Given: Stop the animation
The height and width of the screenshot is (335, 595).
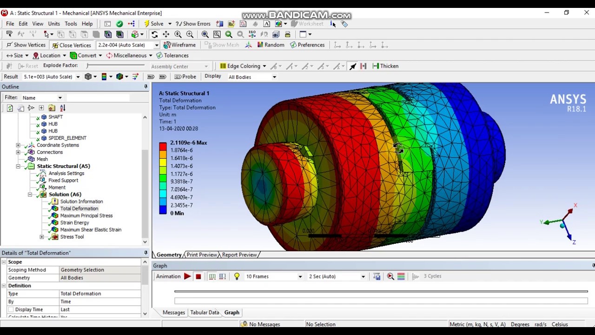Looking at the screenshot, I should pos(198,276).
